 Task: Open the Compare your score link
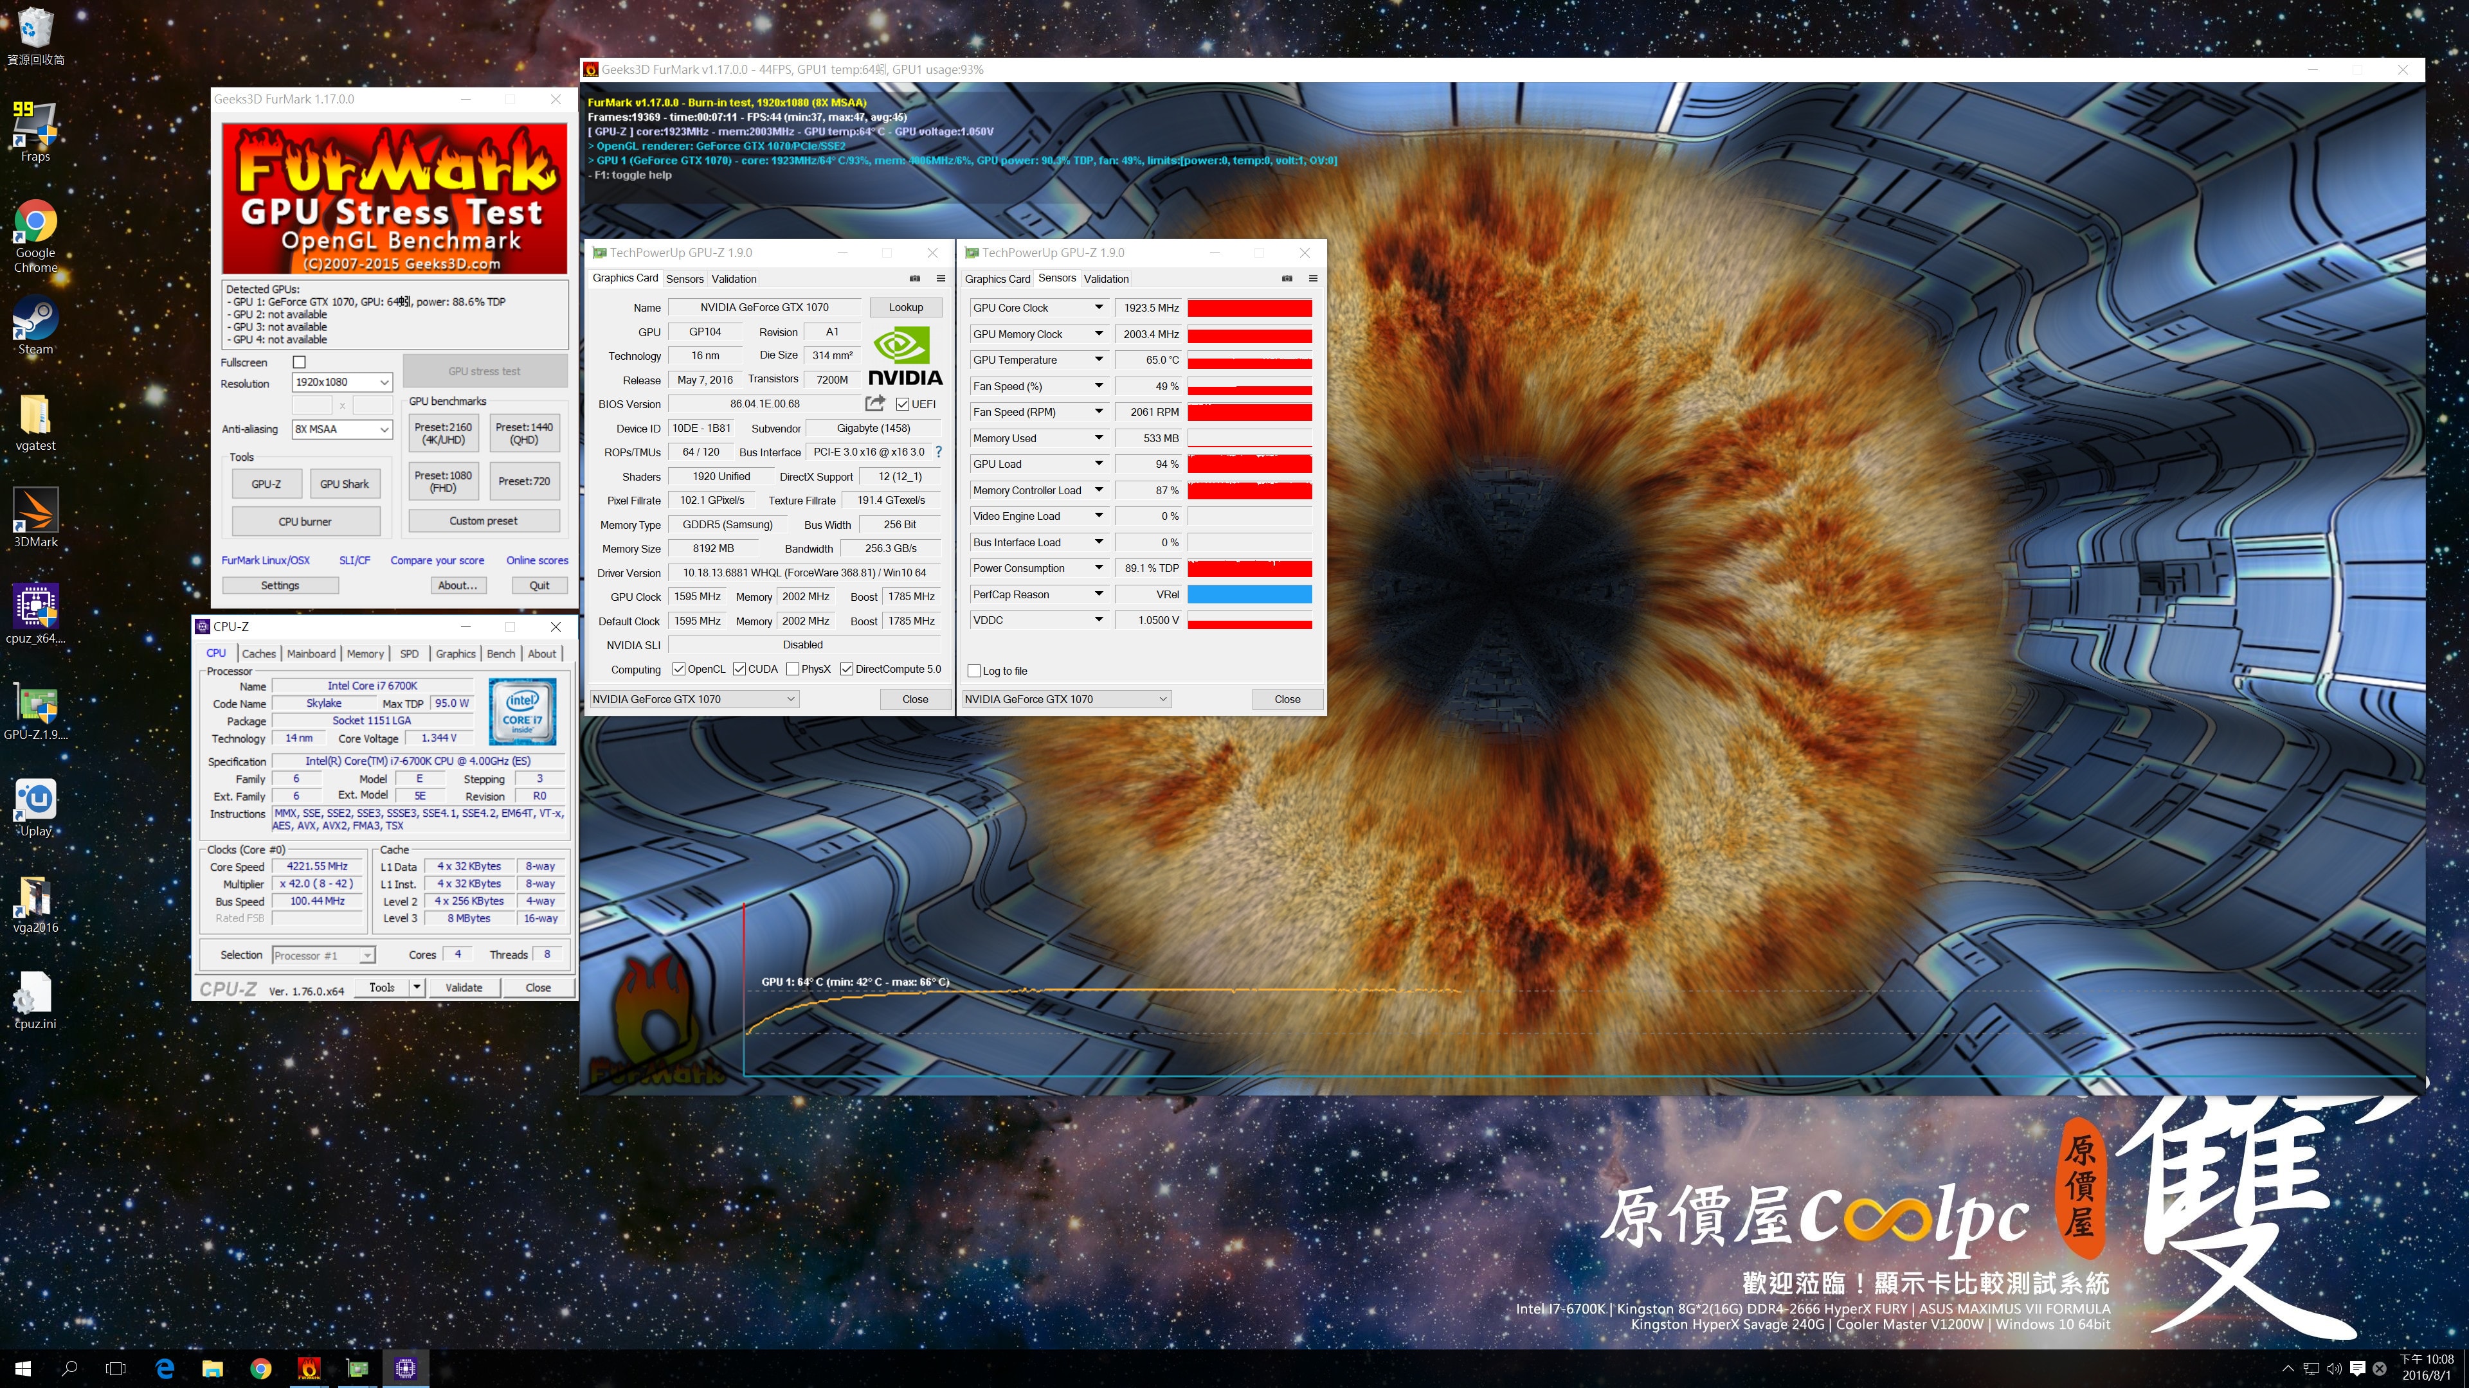coord(437,560)
